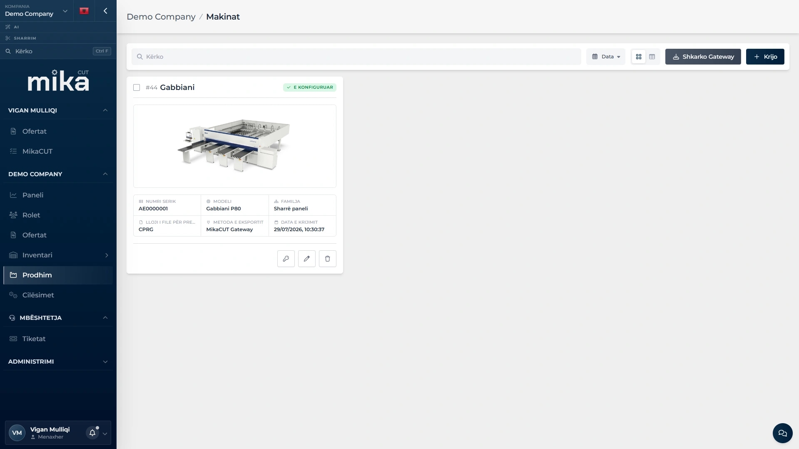Focus the machines Kërko search box
This screenshot has width=799, height=449.
356,57
